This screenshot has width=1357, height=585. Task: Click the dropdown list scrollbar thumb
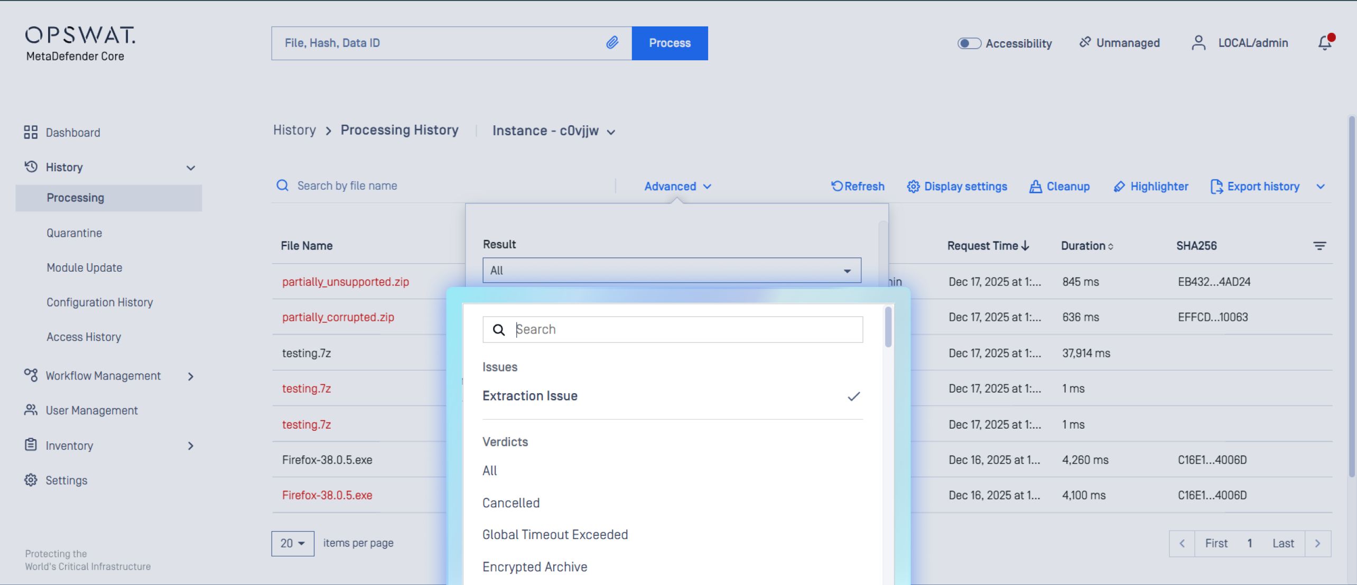888,328
